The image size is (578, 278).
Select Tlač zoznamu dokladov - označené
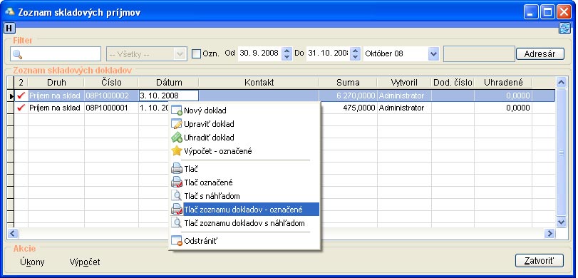point(243,210)
